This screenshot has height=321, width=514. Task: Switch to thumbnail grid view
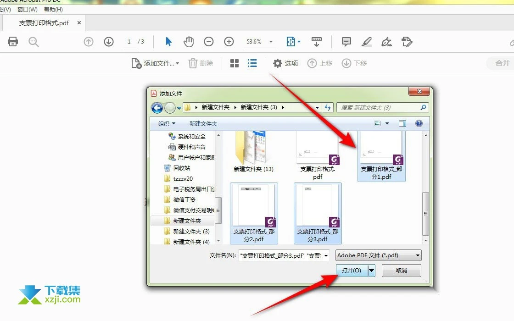coord(234,63)
